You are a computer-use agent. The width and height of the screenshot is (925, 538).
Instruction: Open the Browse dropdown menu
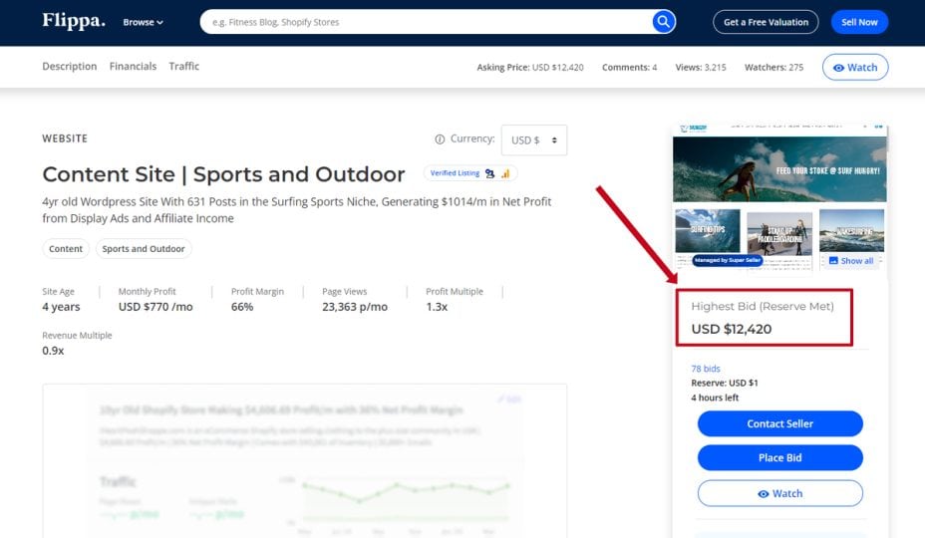point(143,22)
